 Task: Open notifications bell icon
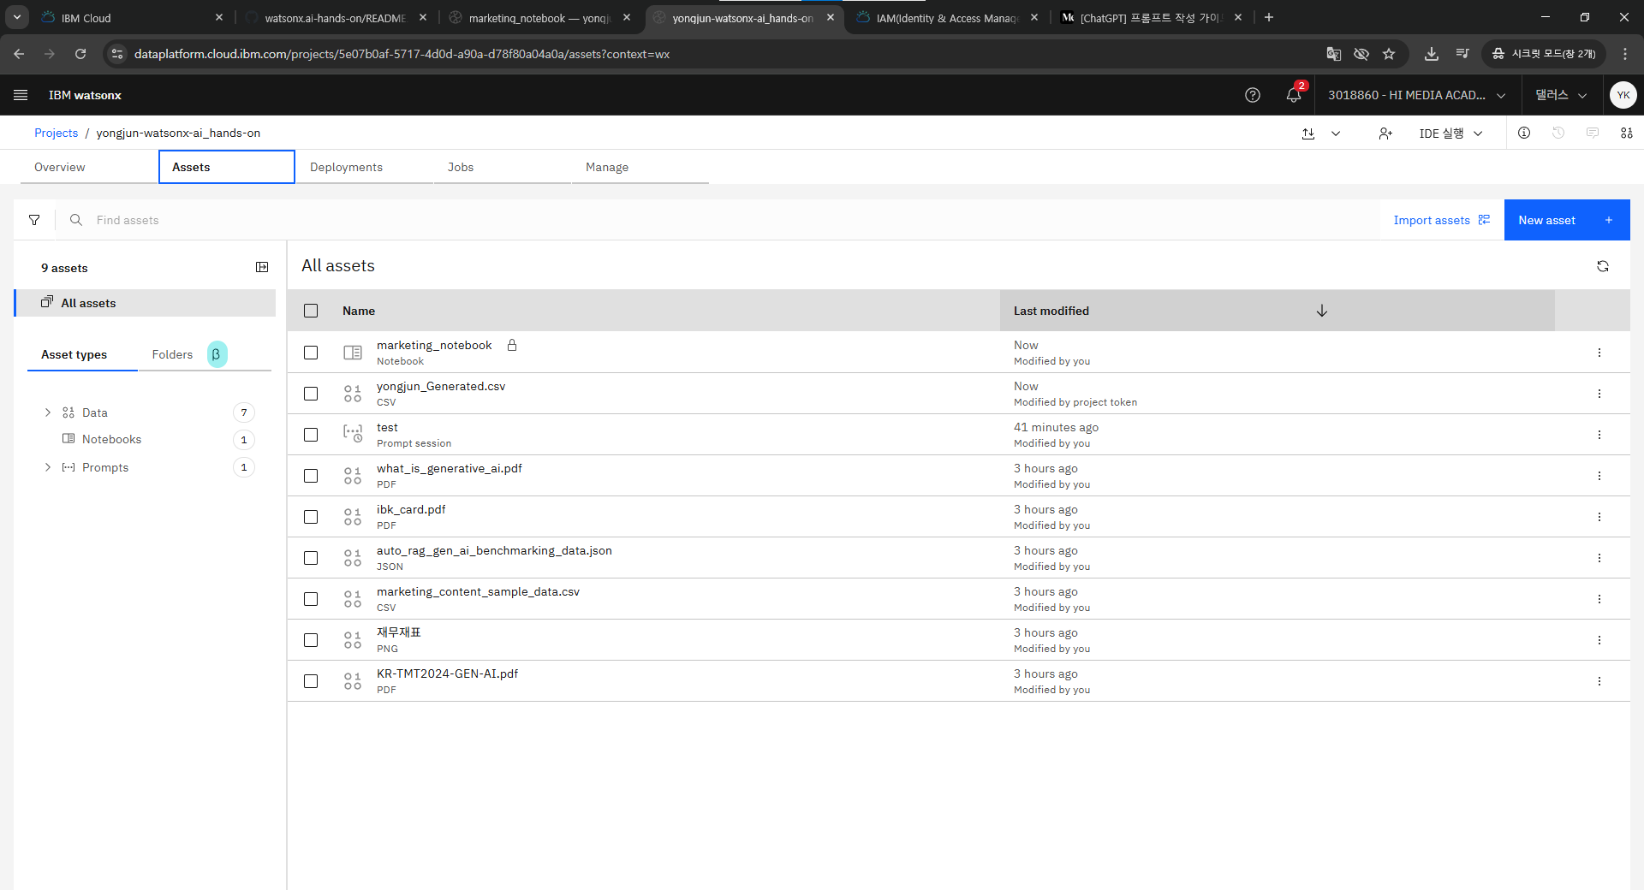pos(1294,95)
